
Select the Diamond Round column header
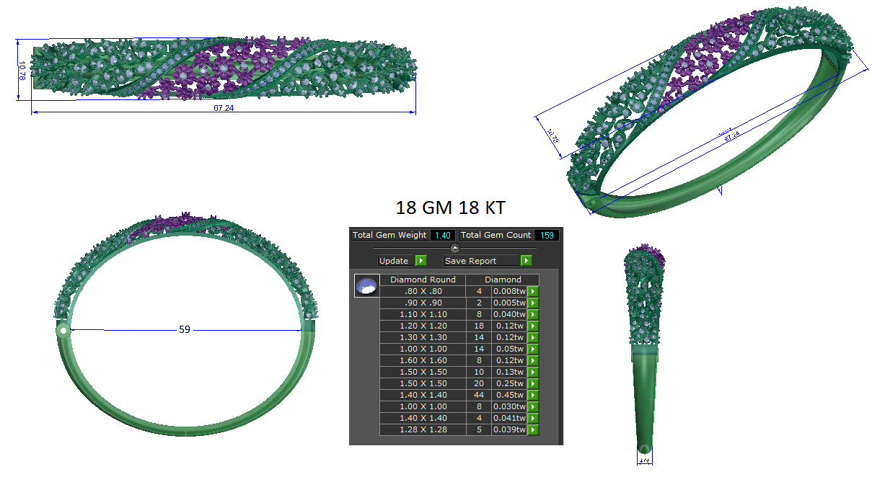[x=423, y=280]
